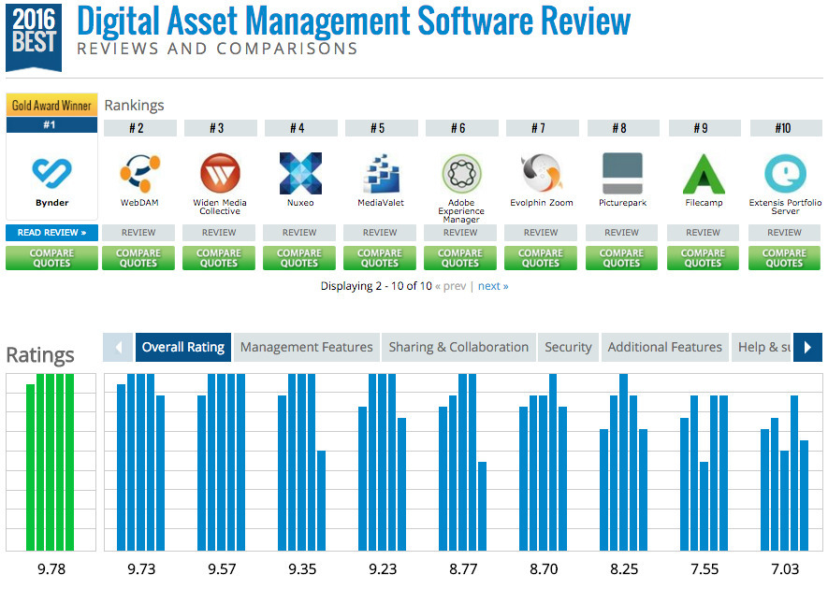Click the Nuxeo product name
Screen dimensions: 828x603
tap(300, 203)
